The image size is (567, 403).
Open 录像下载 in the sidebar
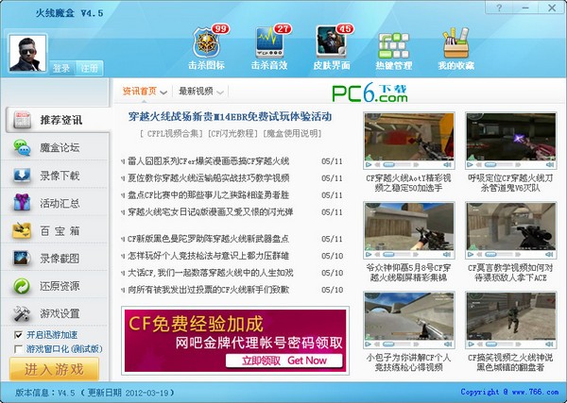pyautogui.click(x=55, y=176)
